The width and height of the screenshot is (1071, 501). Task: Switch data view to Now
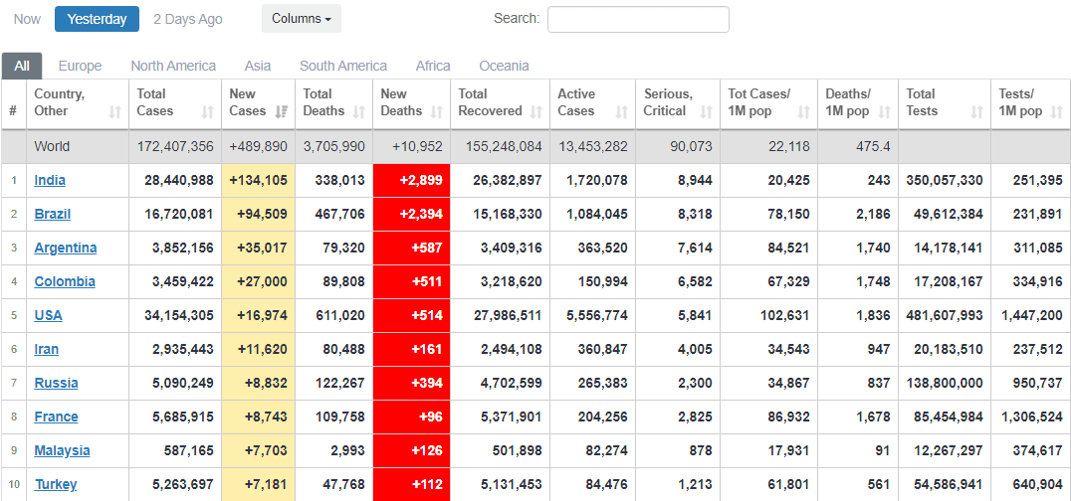click(28, 19)
